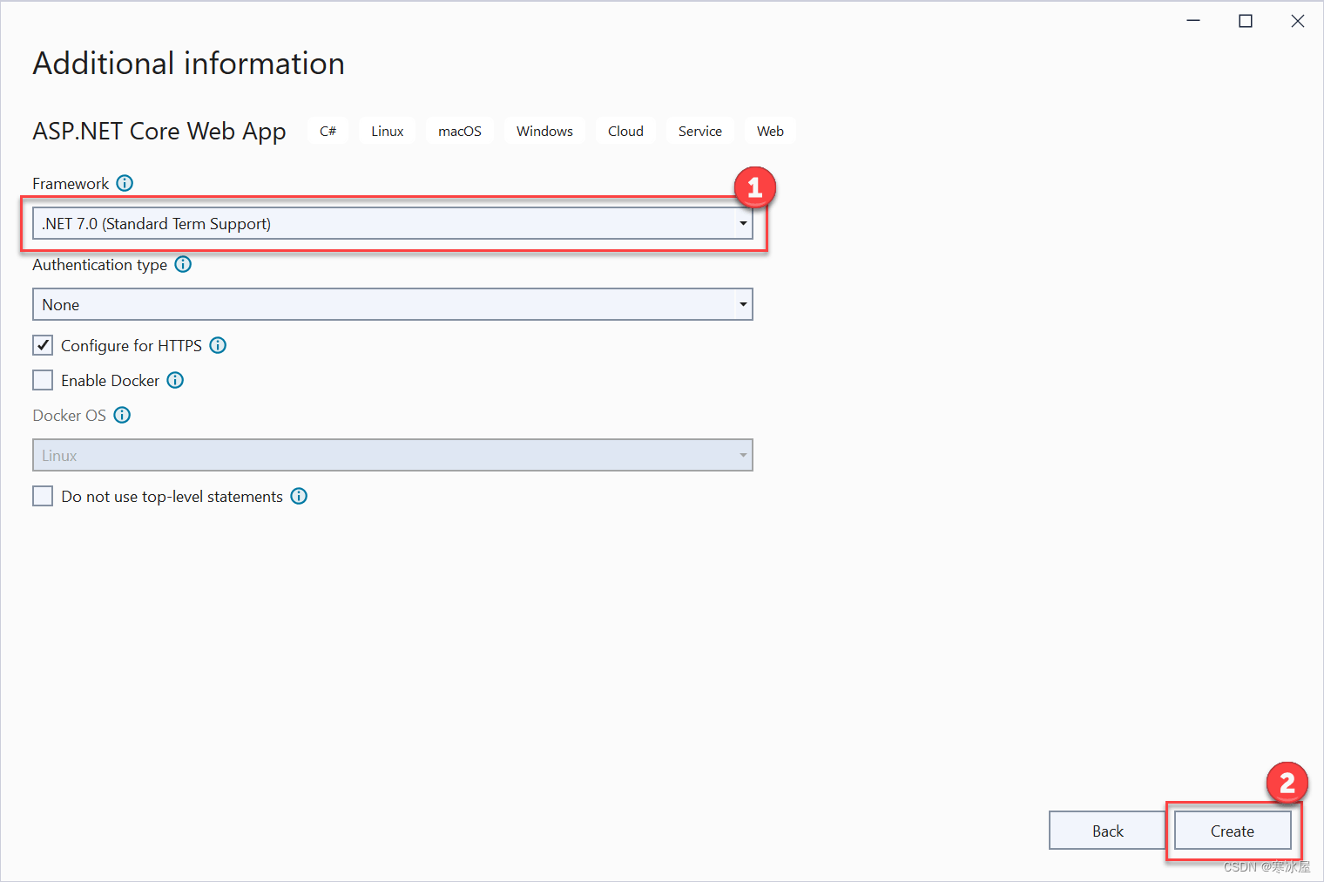Screen dimensions: 1324x882
Task: Click the red badge numbered 1
Action: (x=754, y=187)
